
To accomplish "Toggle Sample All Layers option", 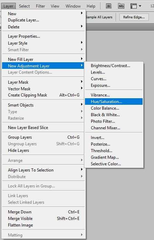I will (99, 17).
